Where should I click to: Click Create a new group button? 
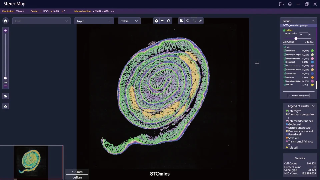pos(298,95)
